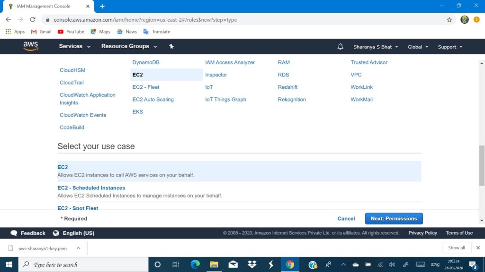Open Task View on the taskbar

(176, 264)
